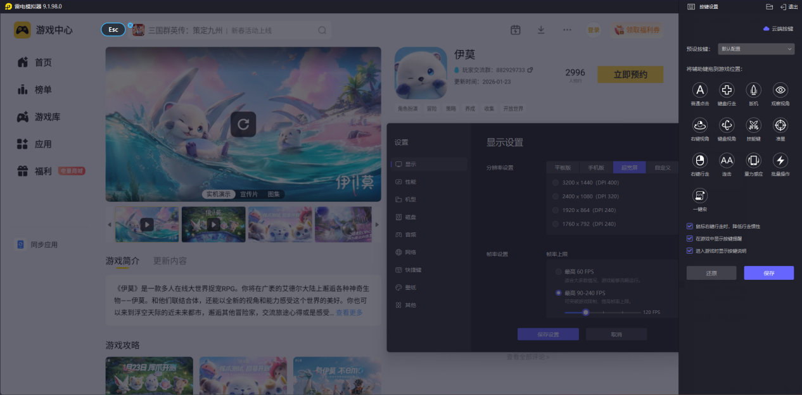
Task: Choose the 技能键 crossed swords icon
Action: click(x=753, y=125)
